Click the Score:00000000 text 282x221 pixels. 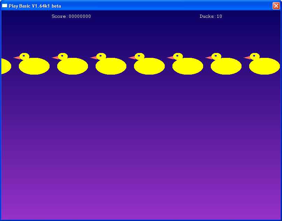pyautogui.click(x=71, y=16)
